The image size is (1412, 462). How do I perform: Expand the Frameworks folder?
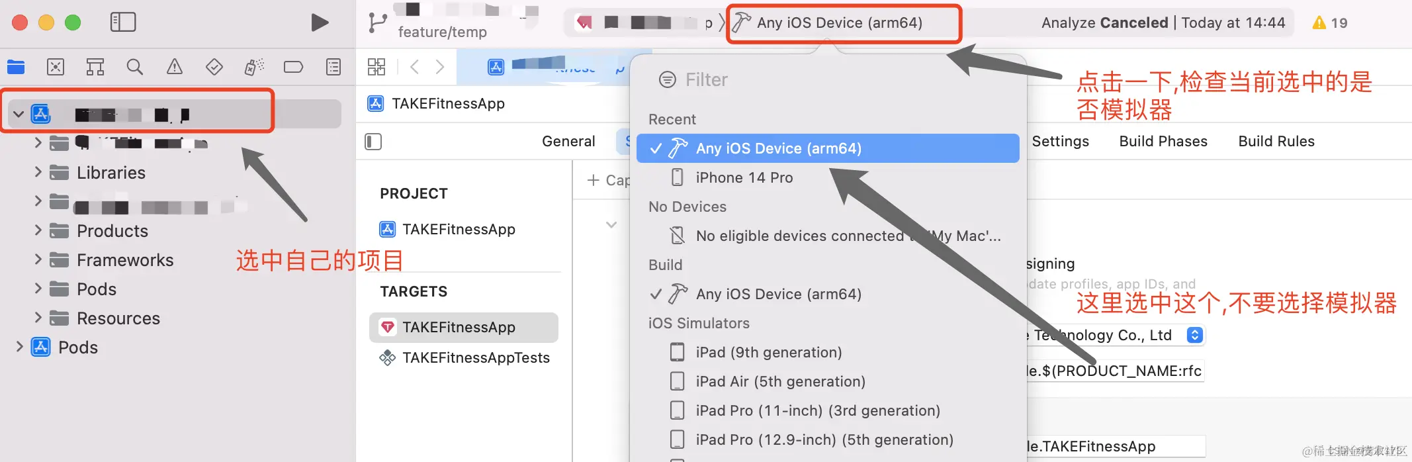pos(38,259)
